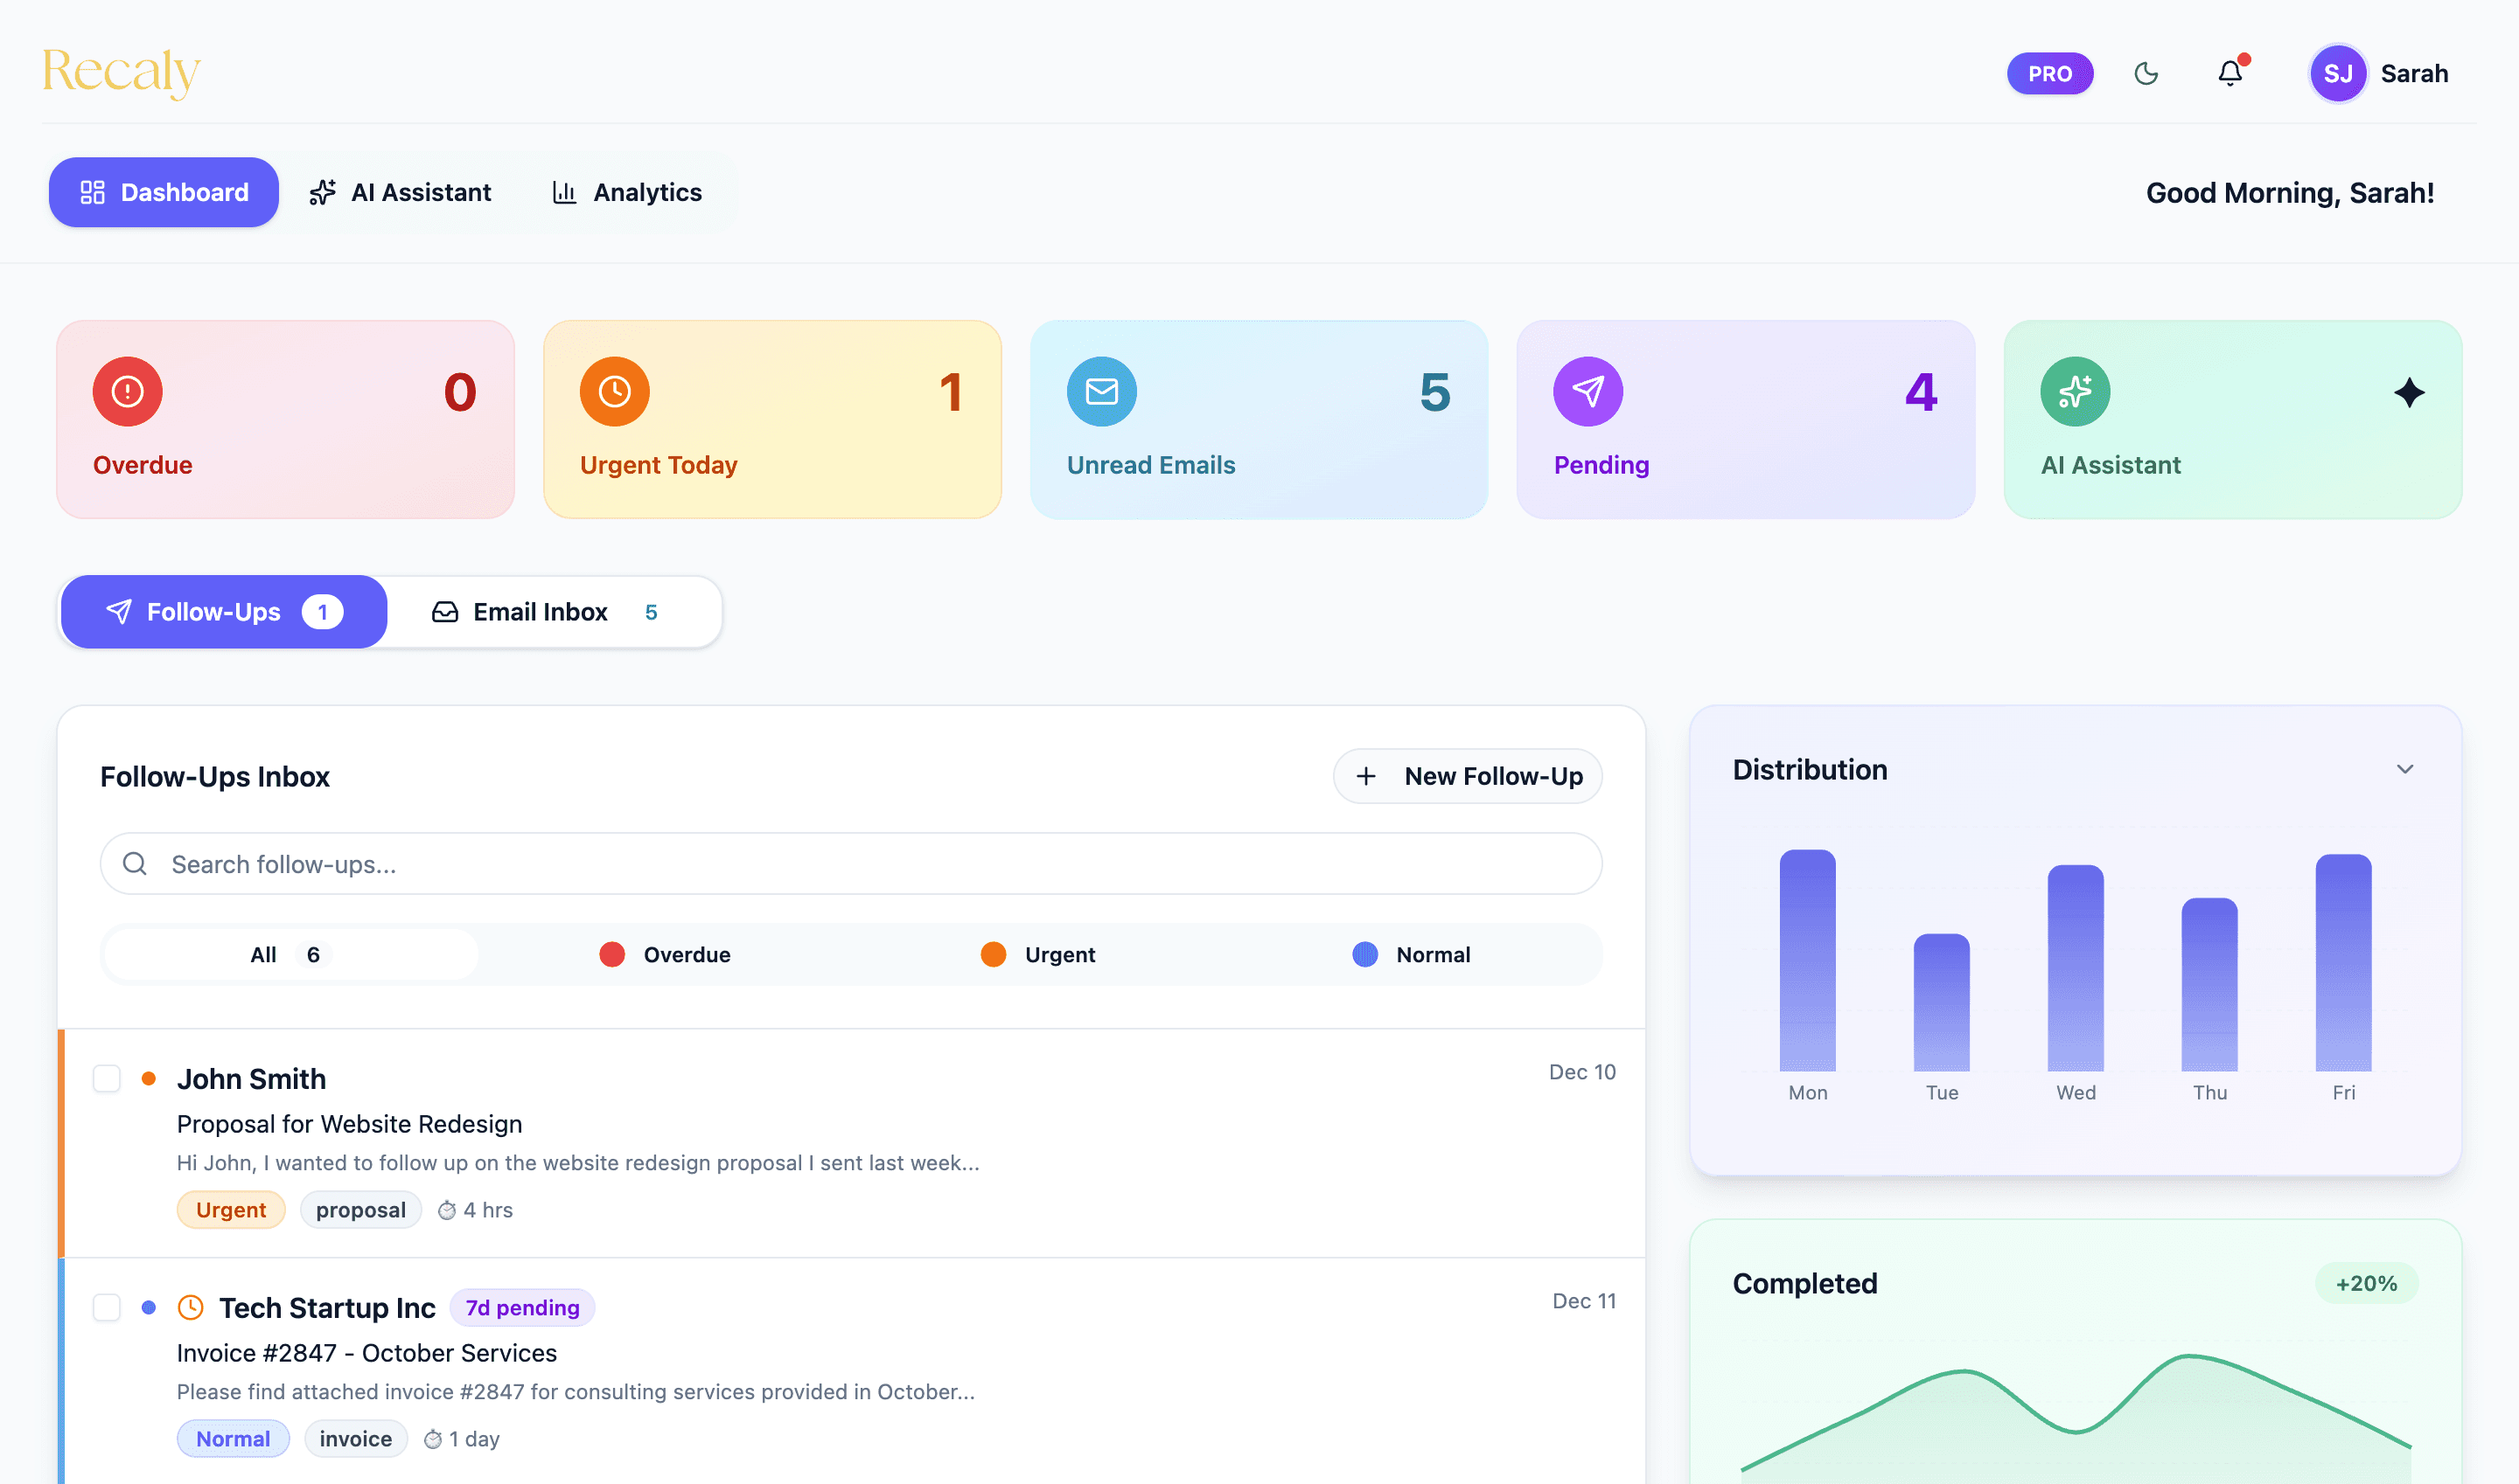Click the green AI Assistant sparkle icon
This screenshot has height=1484, width=2519.
pos(2075,391)
